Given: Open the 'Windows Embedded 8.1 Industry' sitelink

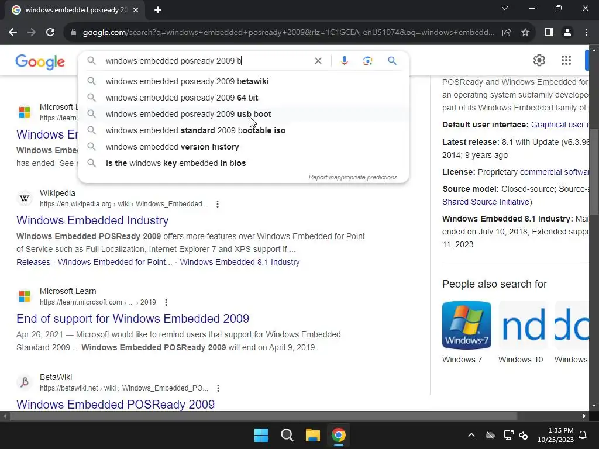Looking at the screenshot, I should point(239,262).
